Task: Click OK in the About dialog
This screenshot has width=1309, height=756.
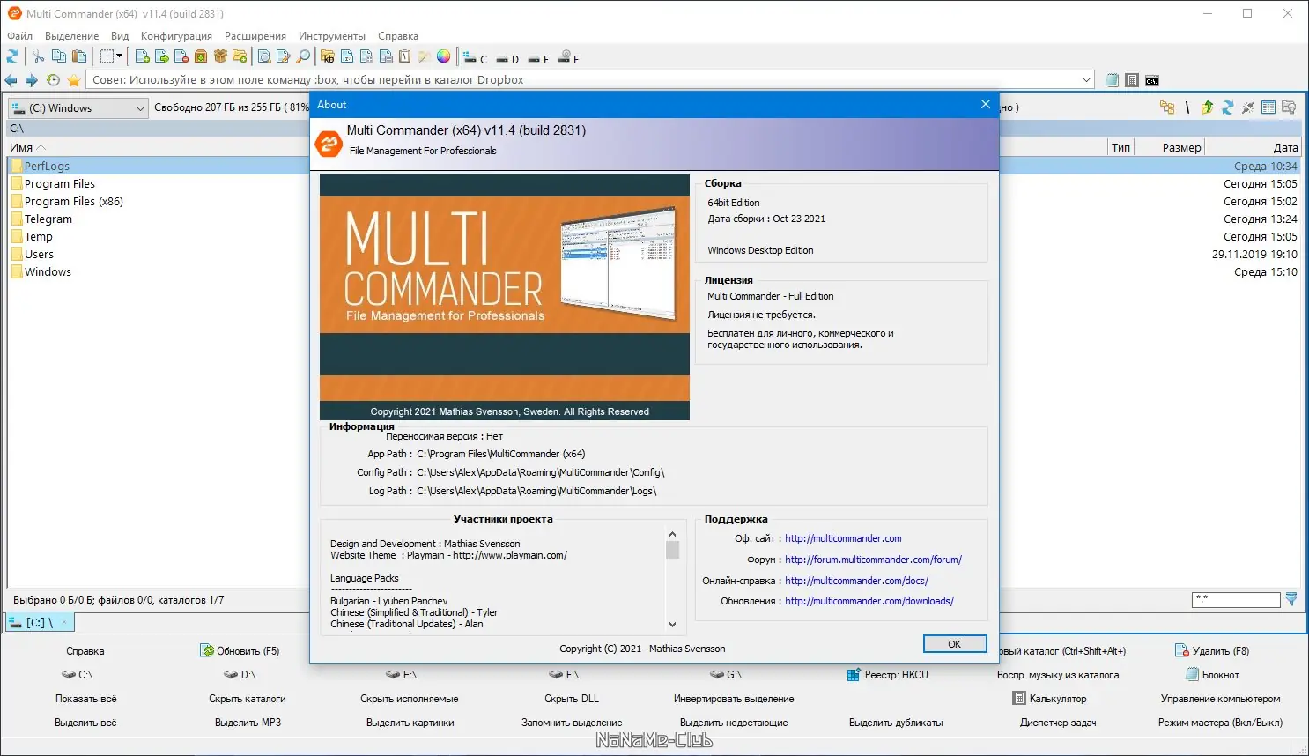Action: click(955, 644)
